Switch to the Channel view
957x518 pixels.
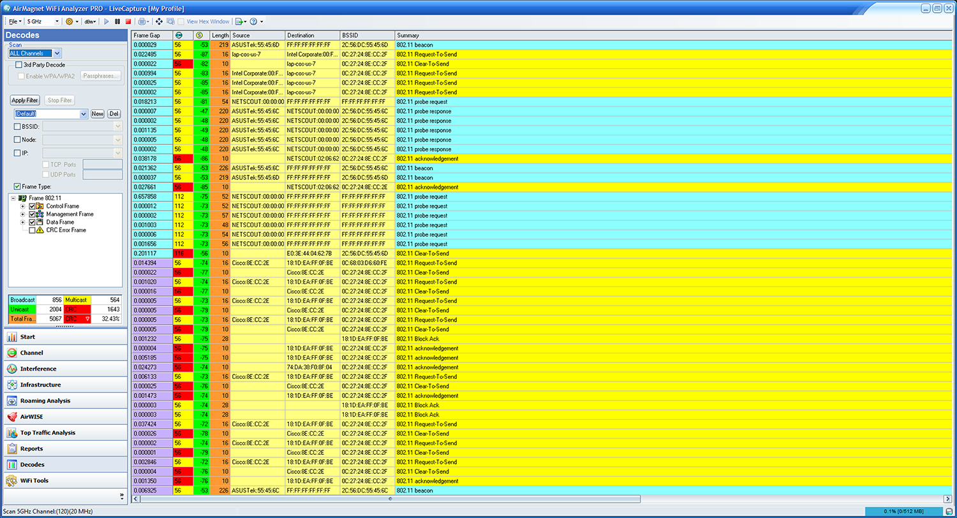coord(66,353)
